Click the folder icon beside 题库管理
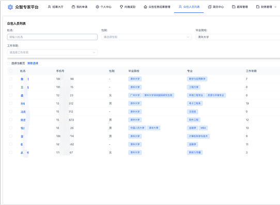Screen dimensions: 280x205 point(234,7)
